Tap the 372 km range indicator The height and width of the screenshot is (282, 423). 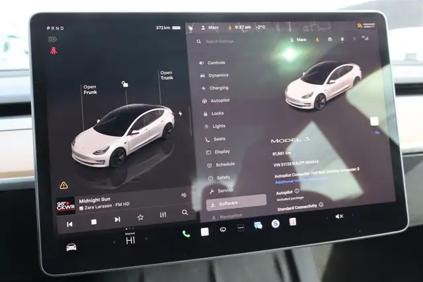pyautogui.click(x=168, y=28)
